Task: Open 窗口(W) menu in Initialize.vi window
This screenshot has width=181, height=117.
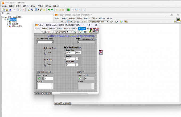Action: (82, 29)
